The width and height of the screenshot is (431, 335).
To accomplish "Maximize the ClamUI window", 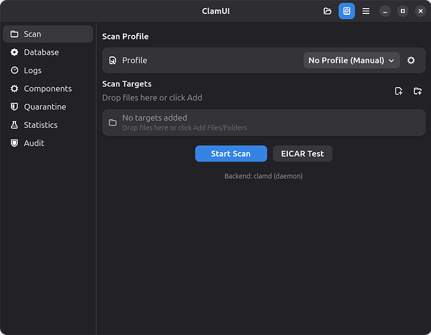I will [403, 11].
